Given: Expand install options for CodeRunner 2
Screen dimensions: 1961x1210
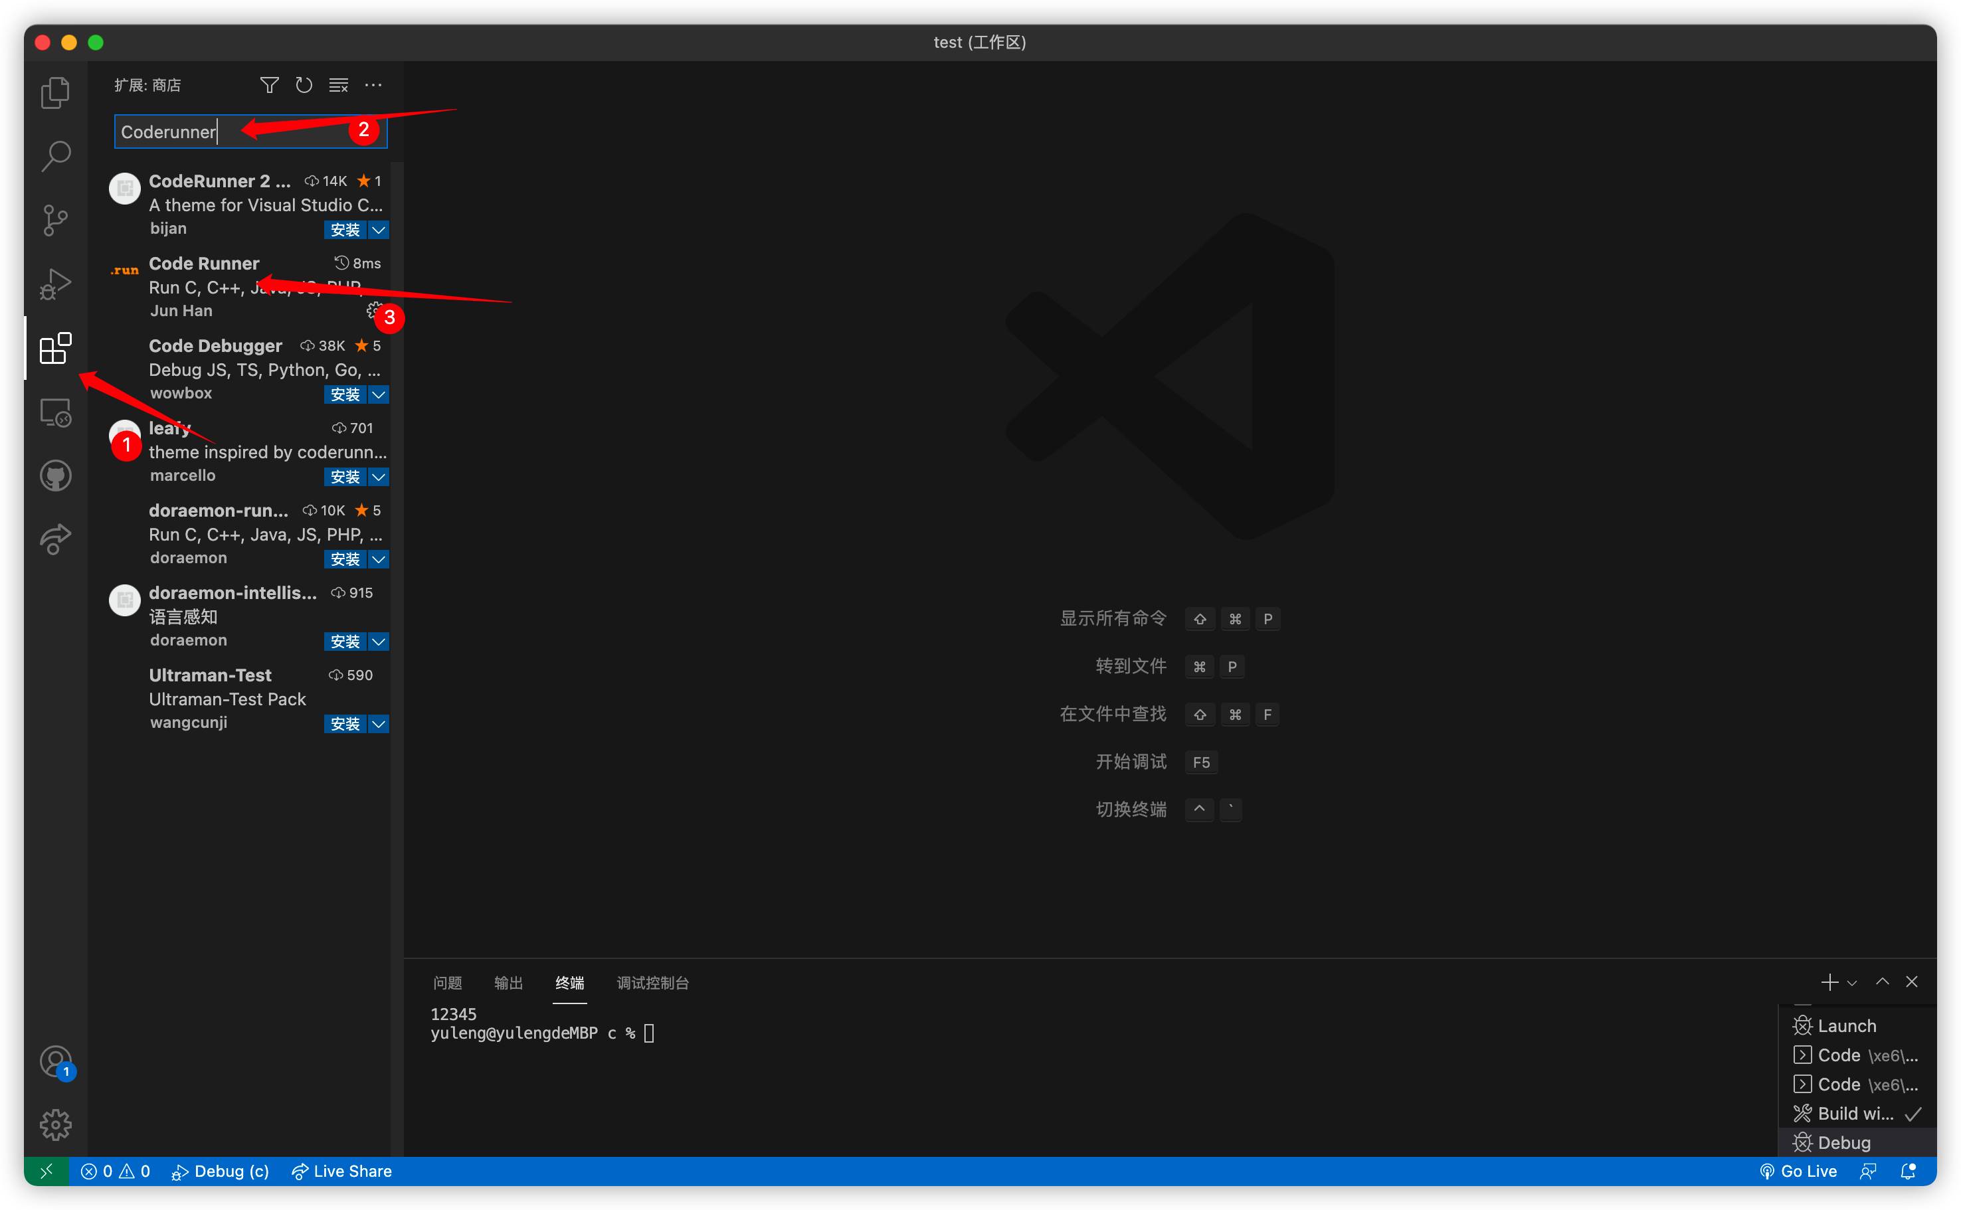Looking at the screenshot, I should (x=379, y=230).
